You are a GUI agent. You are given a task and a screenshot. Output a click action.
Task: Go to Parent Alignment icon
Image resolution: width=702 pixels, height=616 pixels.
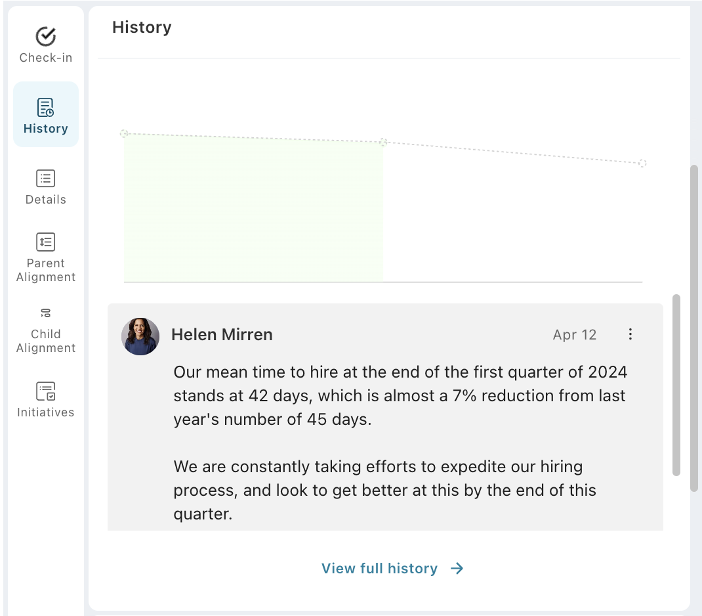(x=45, y=242)
